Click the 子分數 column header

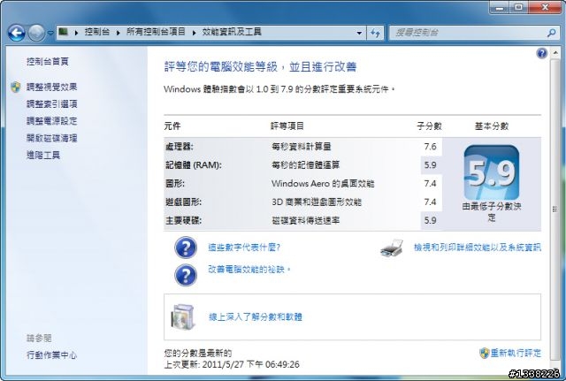tap(429, 126)
